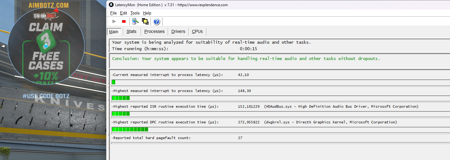Click 'Highest measured interrupt to process latency' label
450x160 pixels.
tap(168, 91)
